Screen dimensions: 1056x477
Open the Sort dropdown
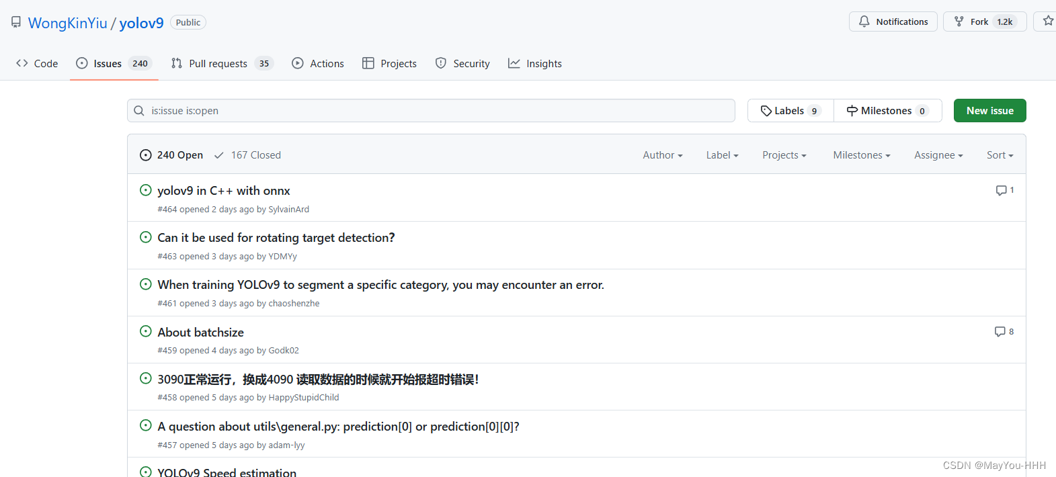[x=1000, y=155]
